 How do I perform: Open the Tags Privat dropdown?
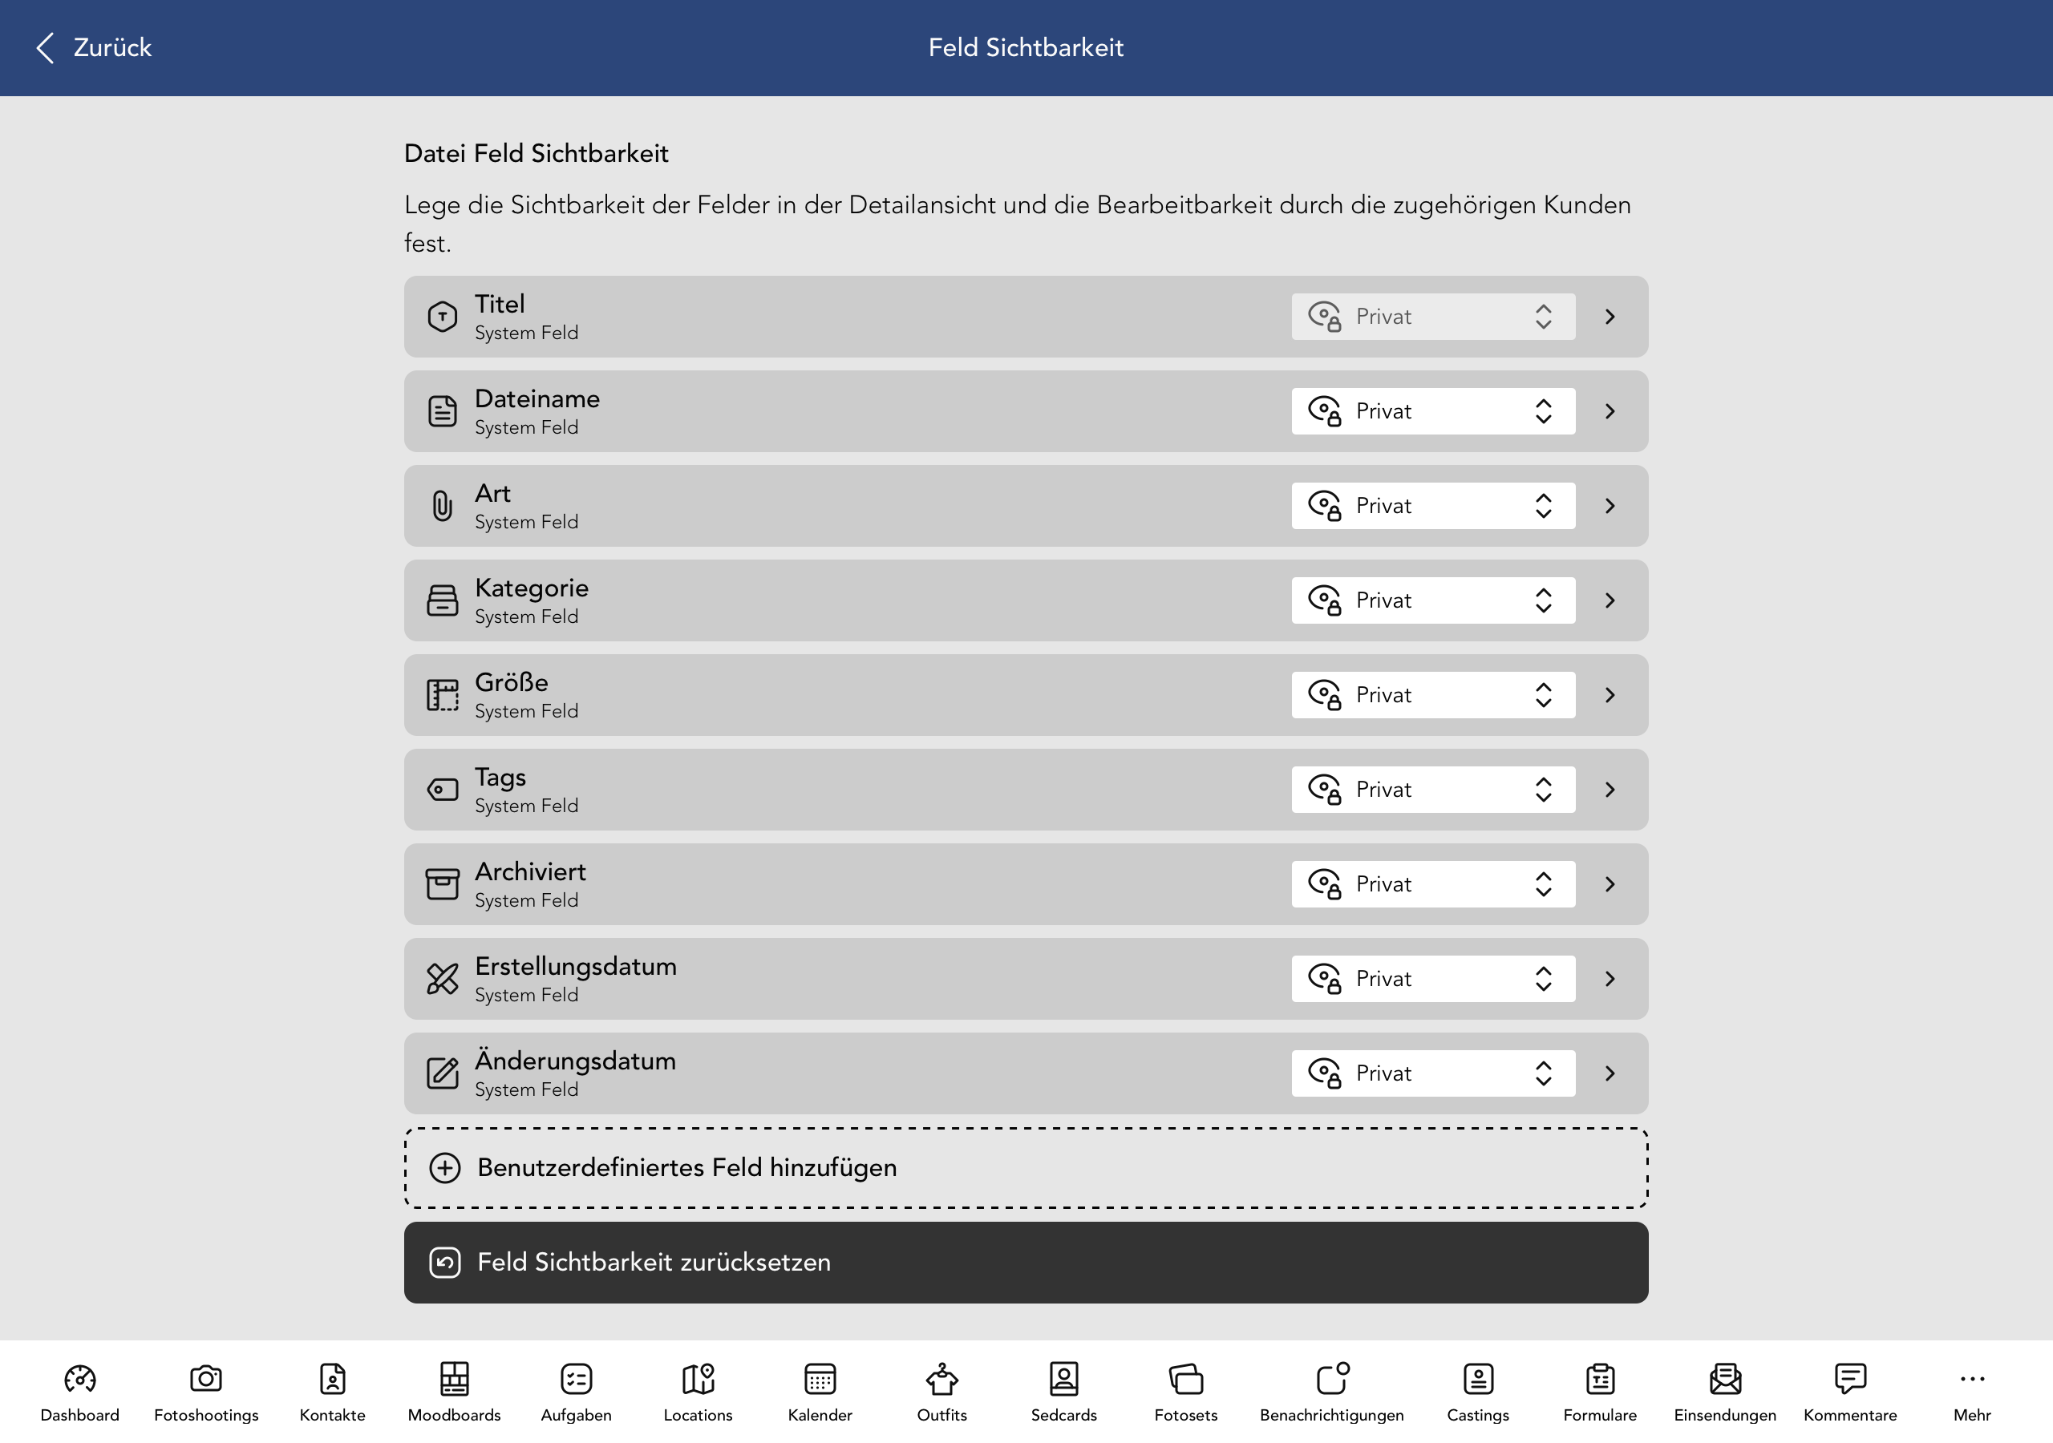1433,790
